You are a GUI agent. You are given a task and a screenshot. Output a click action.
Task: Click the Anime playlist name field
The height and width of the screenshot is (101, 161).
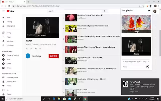133,67
